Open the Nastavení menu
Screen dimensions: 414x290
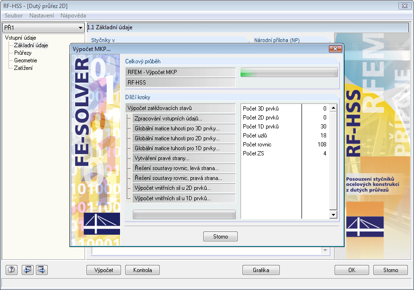click(42, 16)
